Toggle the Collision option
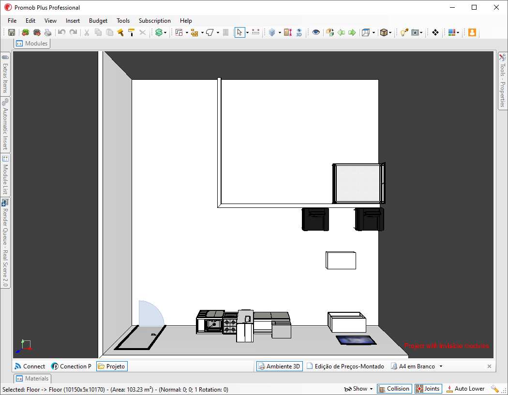 (x=394, y=389)
